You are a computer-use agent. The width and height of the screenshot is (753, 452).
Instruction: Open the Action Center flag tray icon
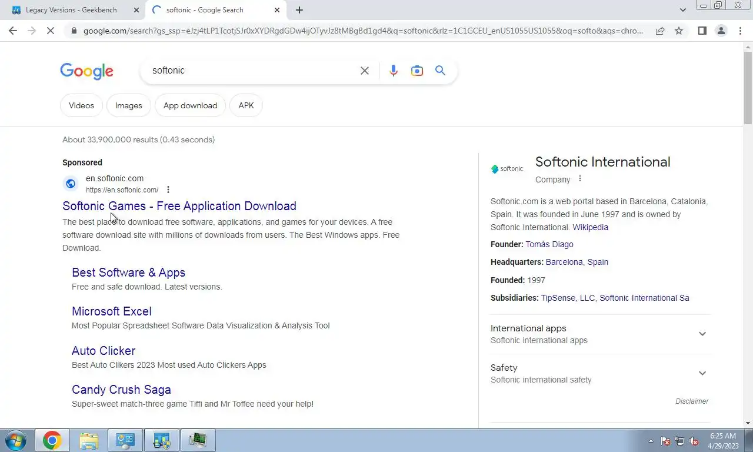pos(666,441)
